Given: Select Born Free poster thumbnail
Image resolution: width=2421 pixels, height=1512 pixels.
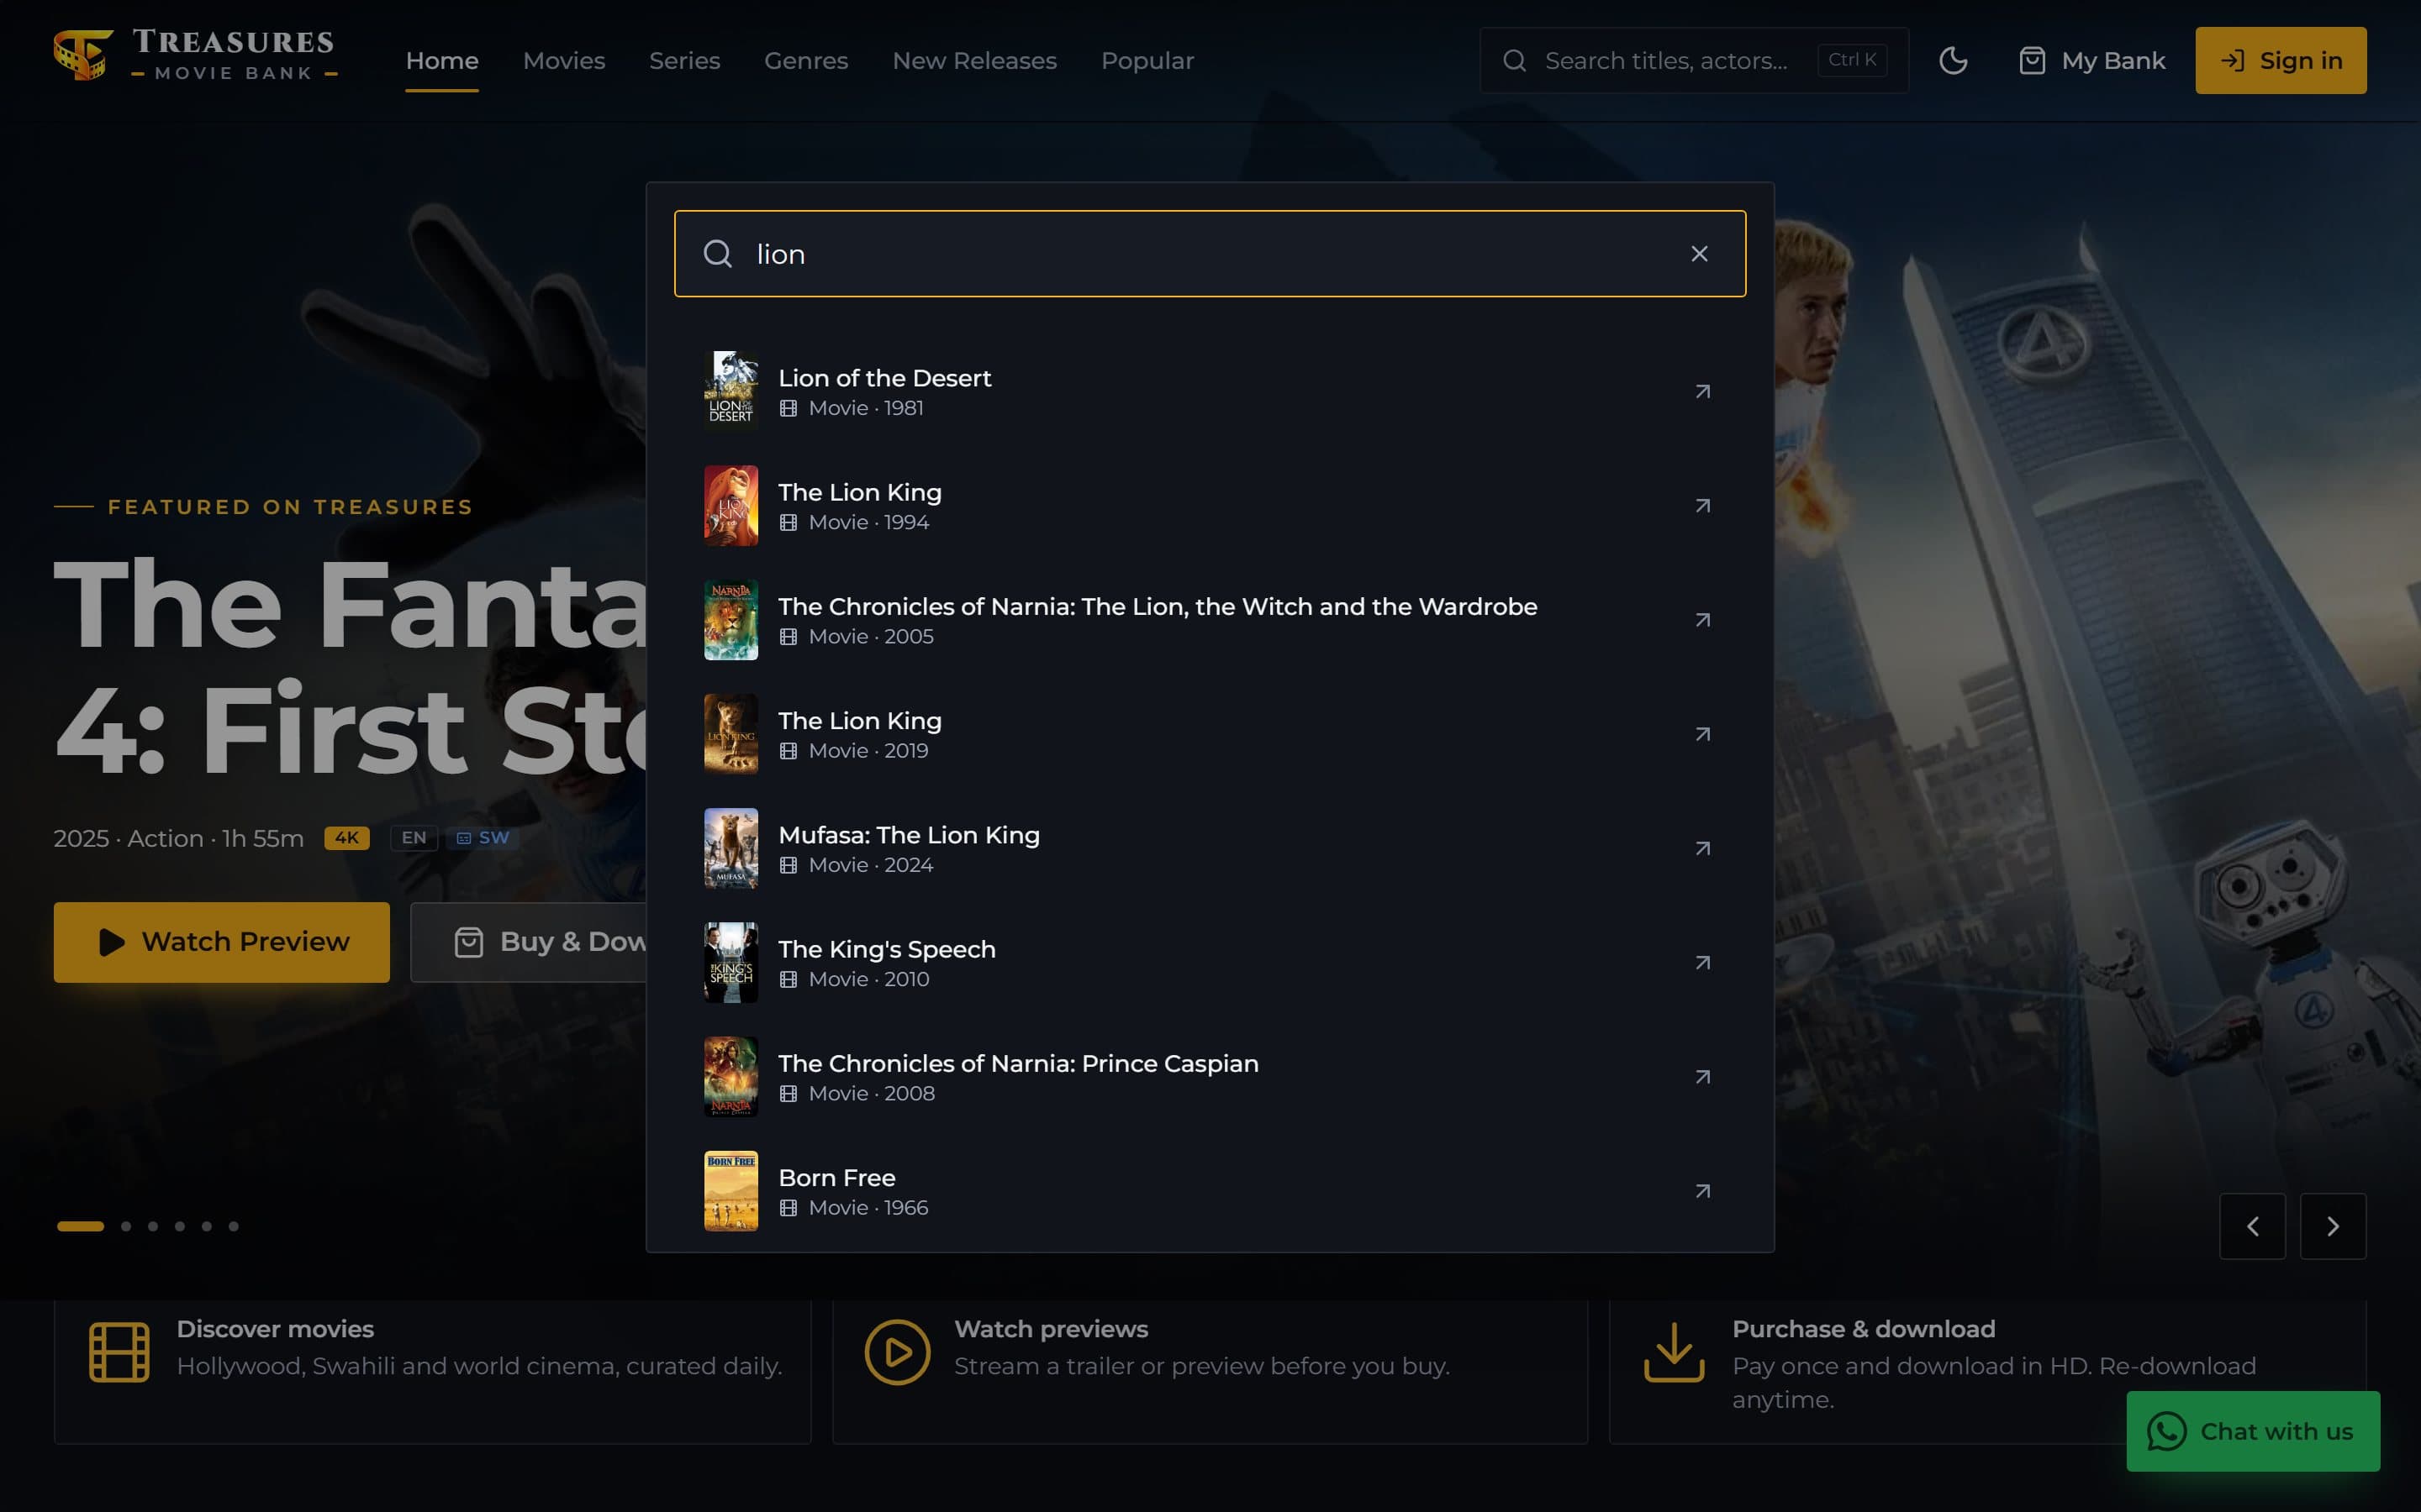Looking at the screenshot, I should point(731,1191).
